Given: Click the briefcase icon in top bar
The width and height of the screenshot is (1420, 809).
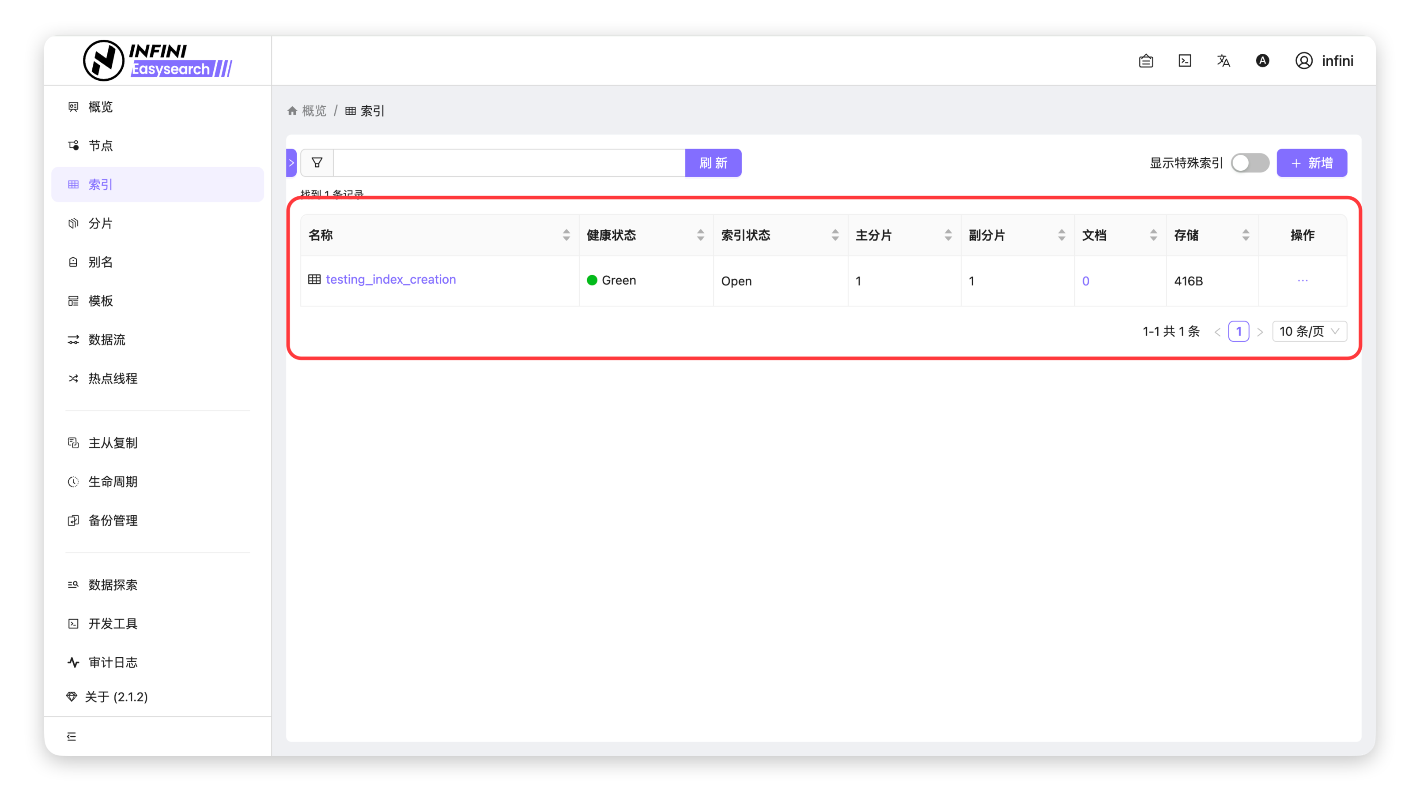Looking at the screenshot, I should 1146,60.
